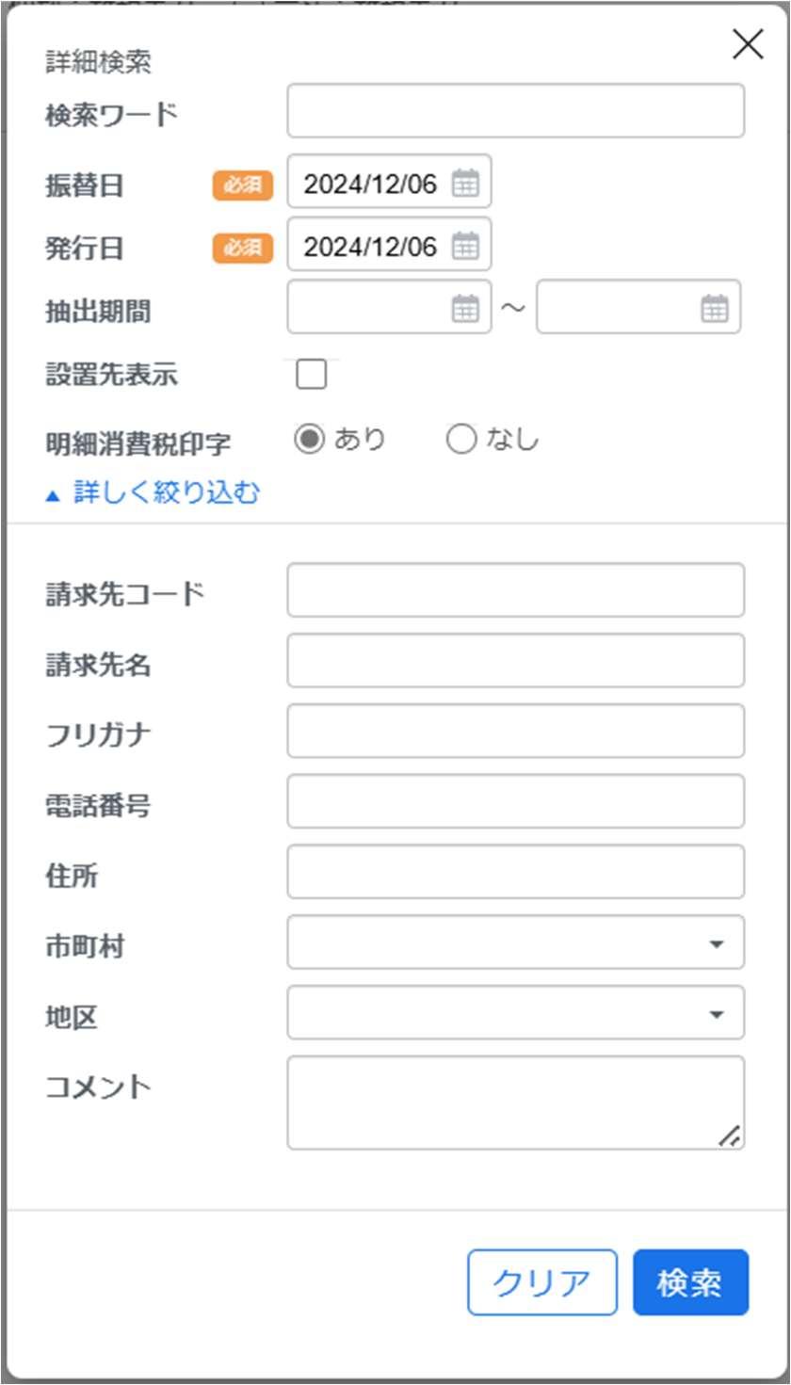Click the 電話番号 input field
Screen dimensions: 791x1385
(x=516, y=801)
